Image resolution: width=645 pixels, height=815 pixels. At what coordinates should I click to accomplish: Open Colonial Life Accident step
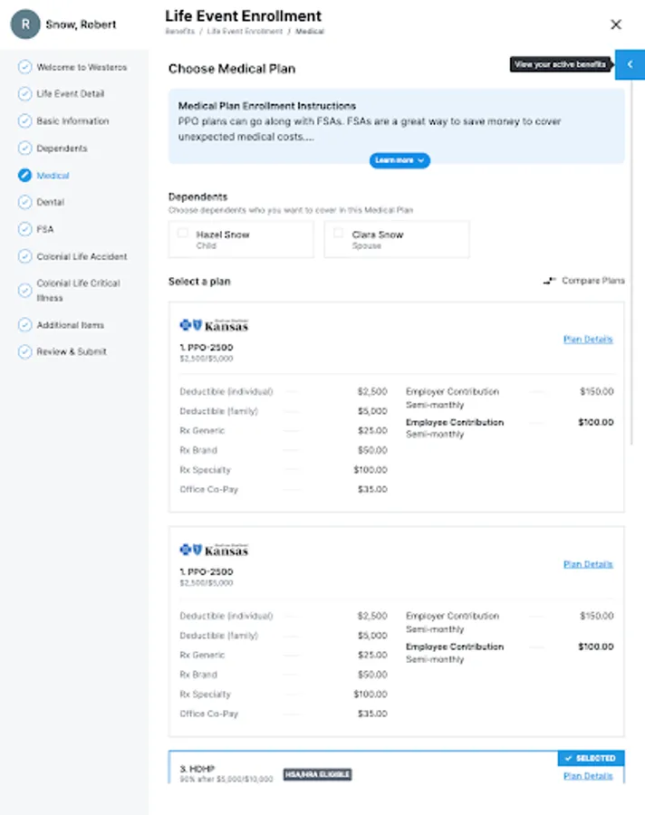point(82,257)
